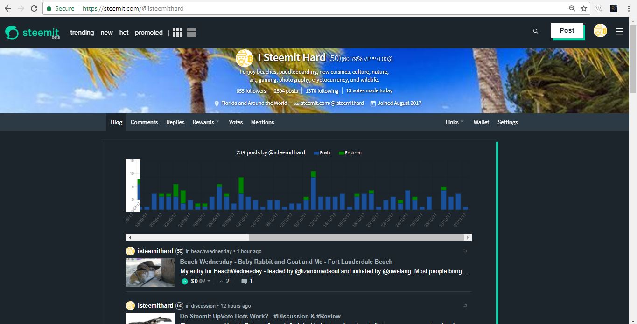Upvote the Beach Wednesday post
Viewport: 637px width, 324px height.
(x=184, y=281)
